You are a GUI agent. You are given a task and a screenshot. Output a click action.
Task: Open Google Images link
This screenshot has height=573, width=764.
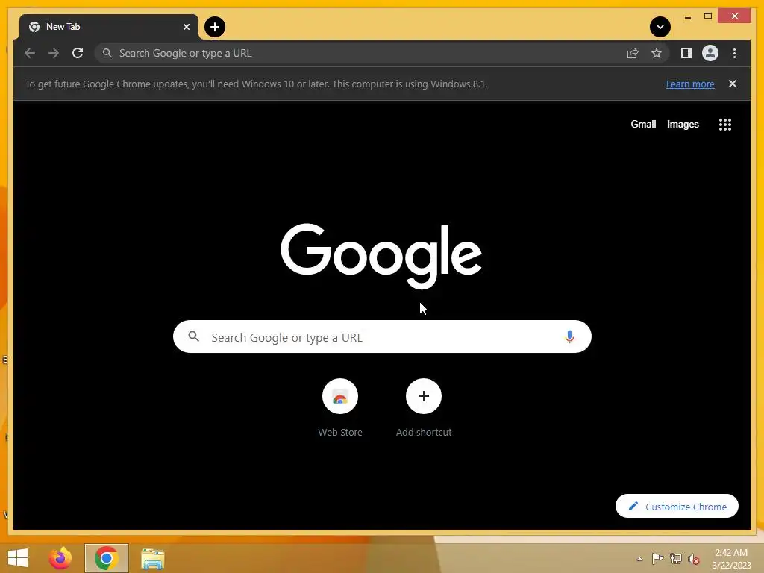click(683, 125)
